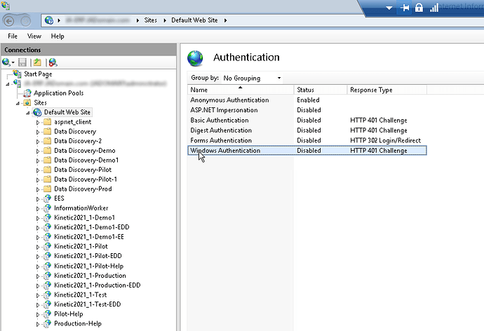This screenshot has height=331, width=484.
Task: Select Kinetic2021_1-Demo1-EDD in the tree
Action: click(92, 227)
